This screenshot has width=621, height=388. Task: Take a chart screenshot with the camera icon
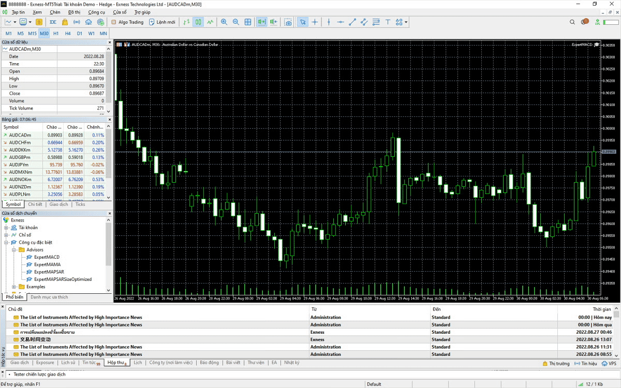point(288,22)
